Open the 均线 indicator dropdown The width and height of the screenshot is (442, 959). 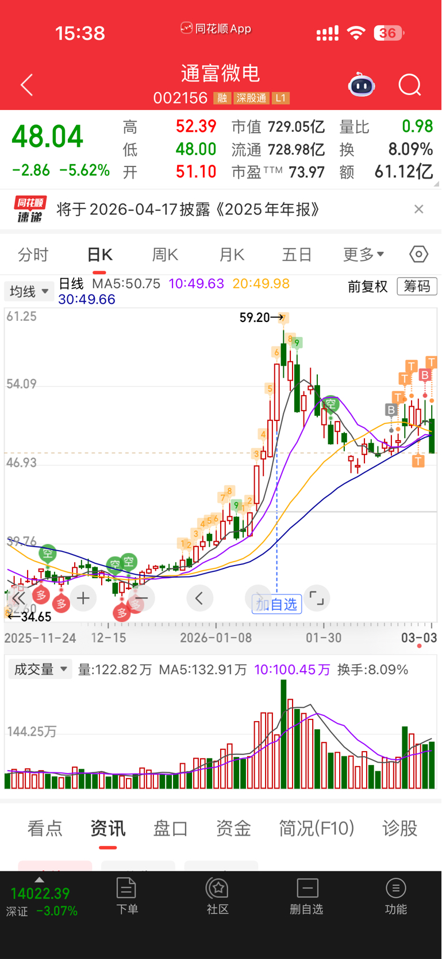29,291
